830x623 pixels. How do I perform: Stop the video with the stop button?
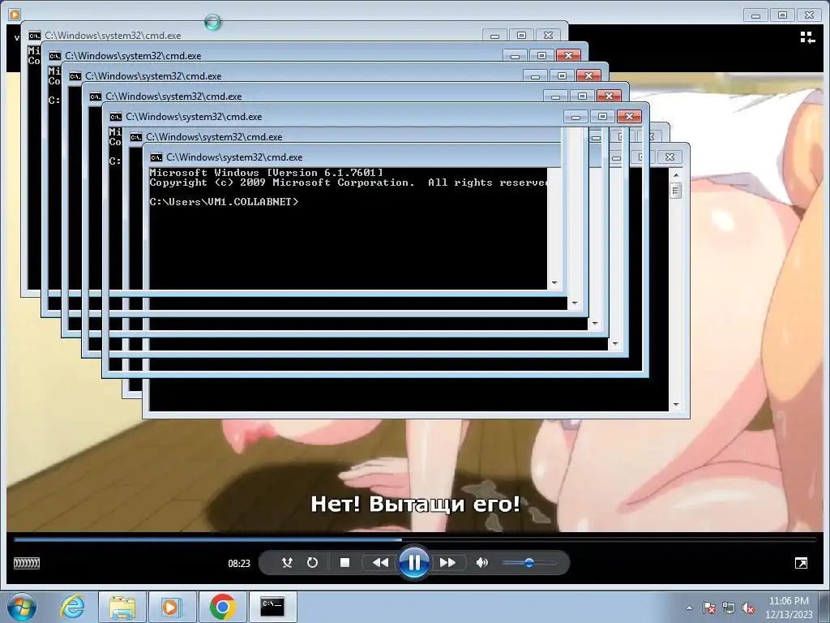pos(344,563)
